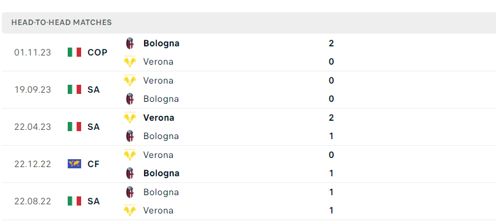Click Bologna crest in 19.09.23 match
Viewport: 496px width, 222px height.
(130, 99)
